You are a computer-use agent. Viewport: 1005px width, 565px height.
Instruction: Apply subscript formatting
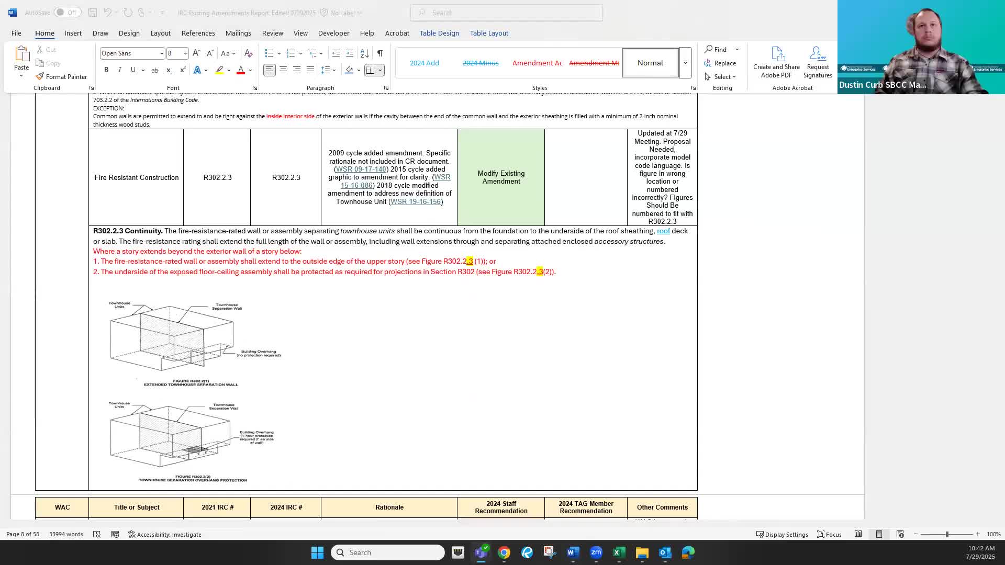point(169,70)
